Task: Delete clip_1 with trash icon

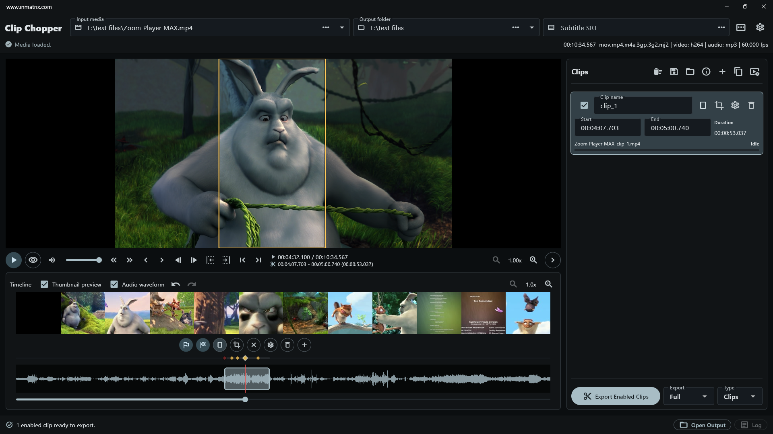Action: [x=751, y=105]
